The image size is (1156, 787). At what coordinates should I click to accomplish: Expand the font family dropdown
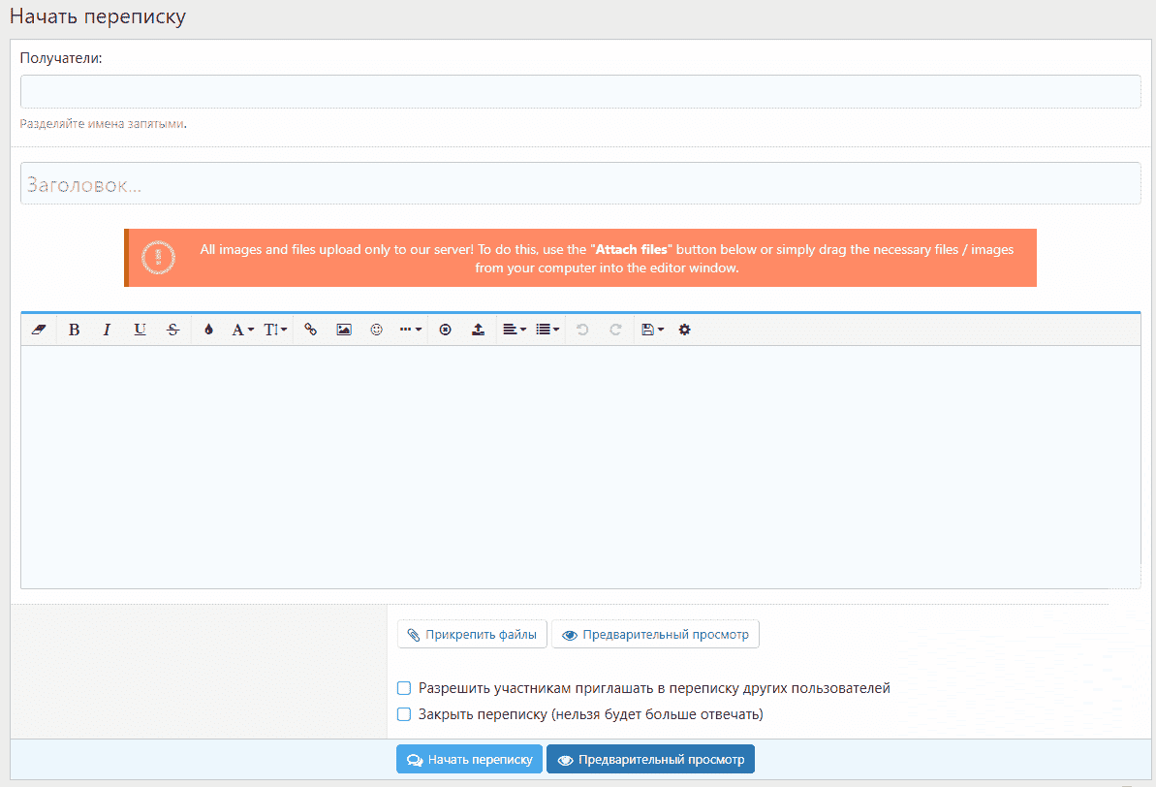tap(242, 330)
